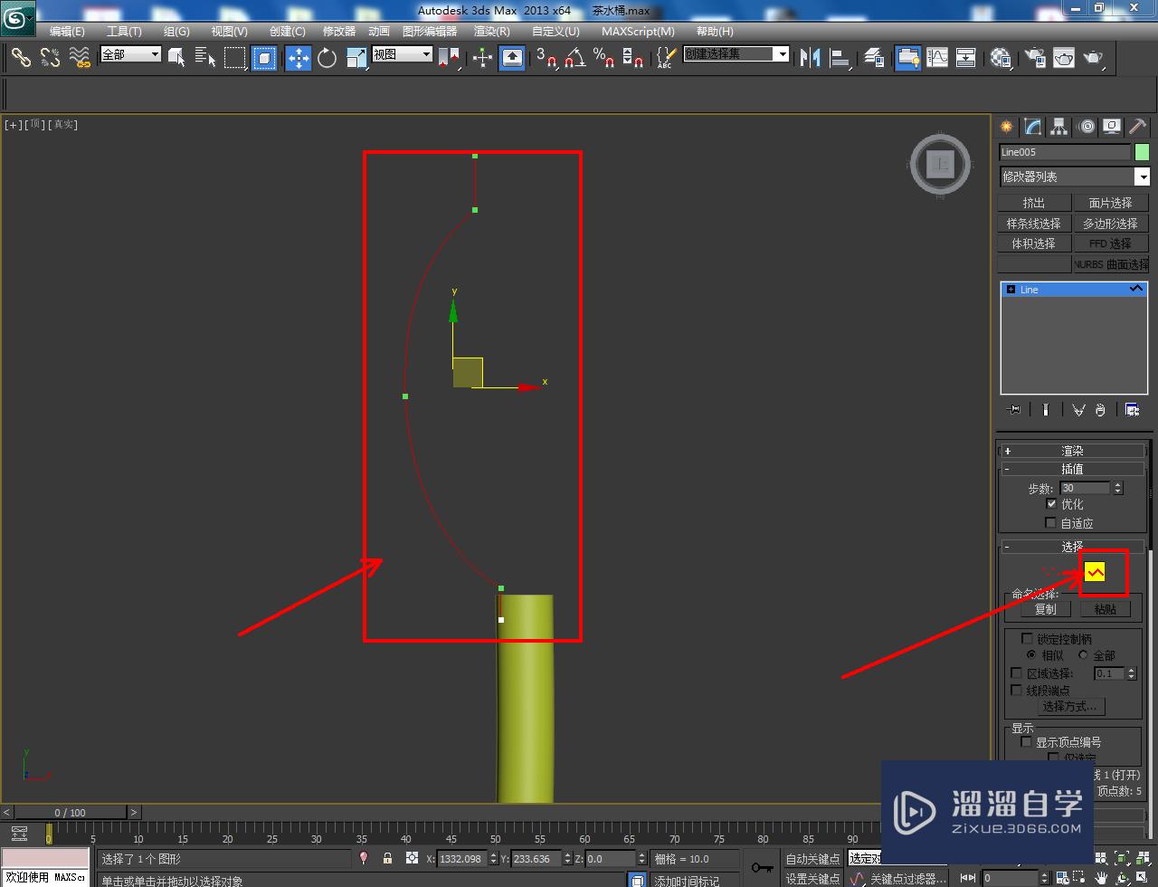Screen dimensions: 1158x887
Task: Click the Select and Link tool
Action: coord(21,57)
